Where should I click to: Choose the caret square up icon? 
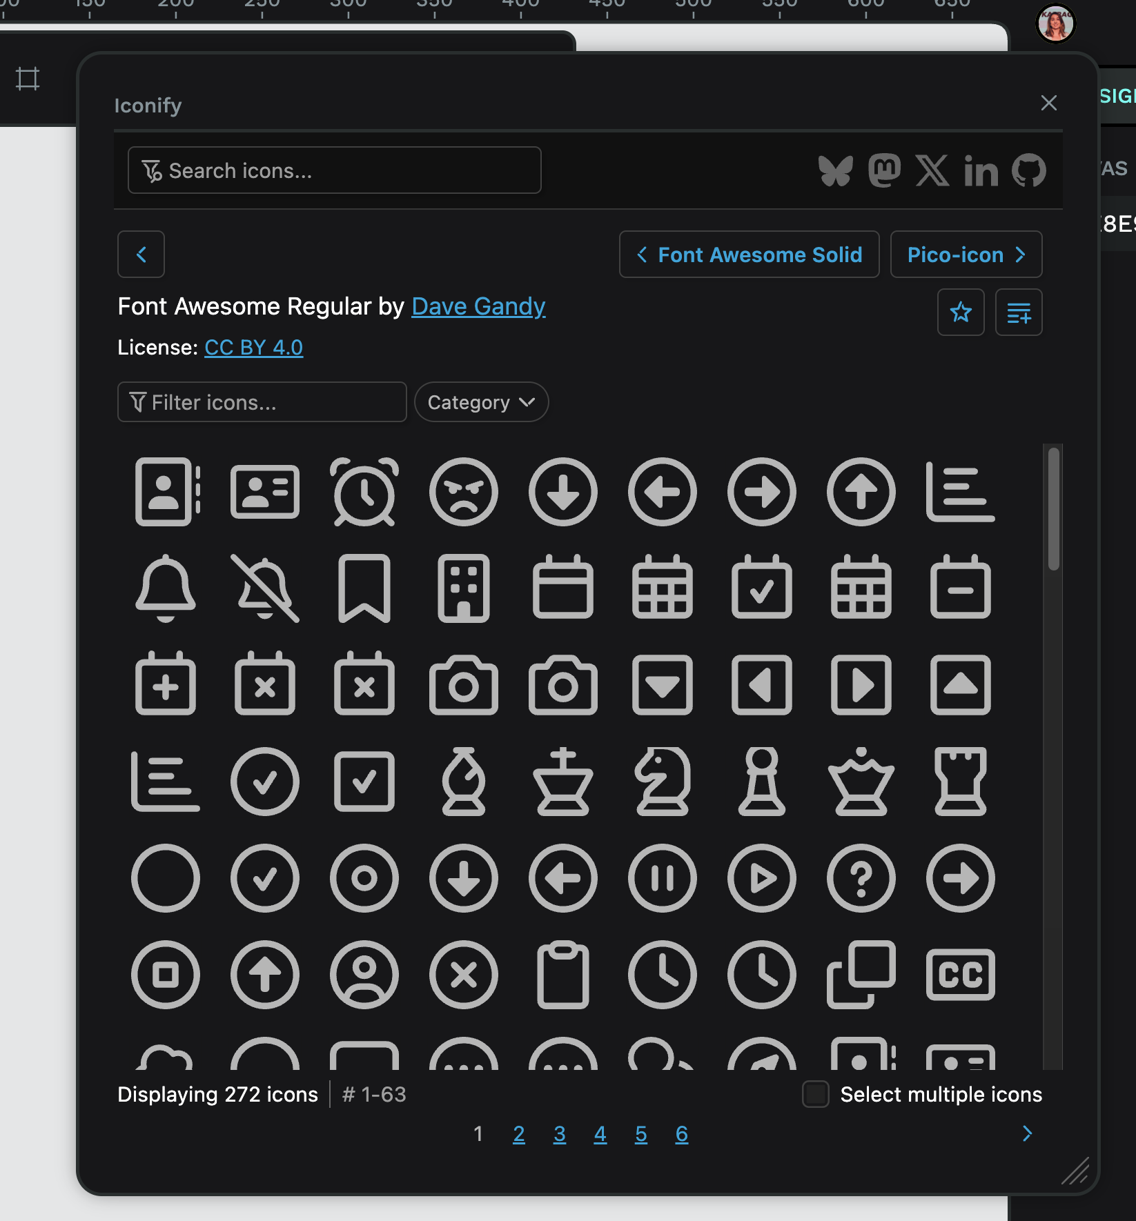click(x=961, y=685)
